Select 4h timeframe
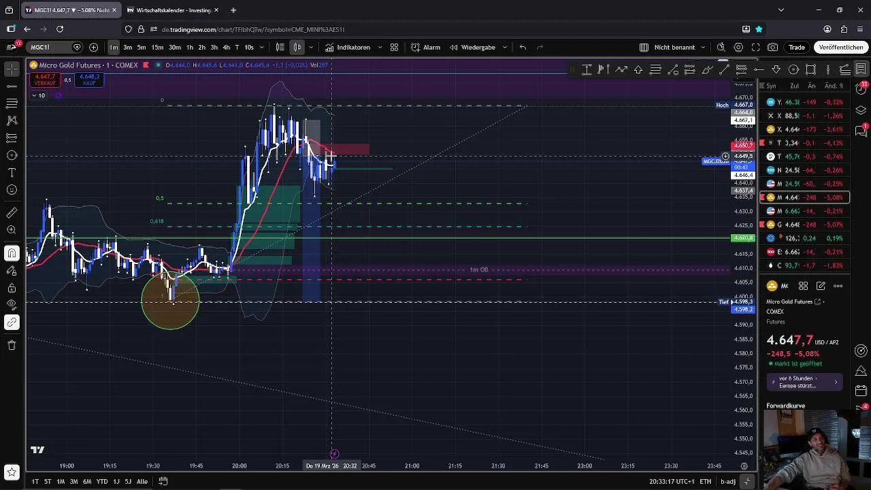Screen dimensions: 871x490 226,47
